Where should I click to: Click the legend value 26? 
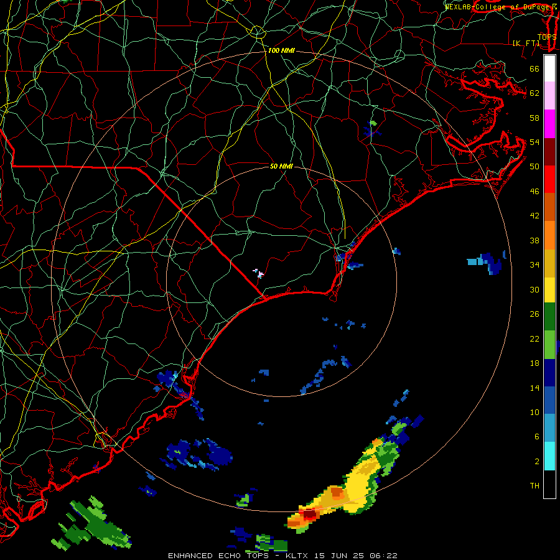(534, 314)
